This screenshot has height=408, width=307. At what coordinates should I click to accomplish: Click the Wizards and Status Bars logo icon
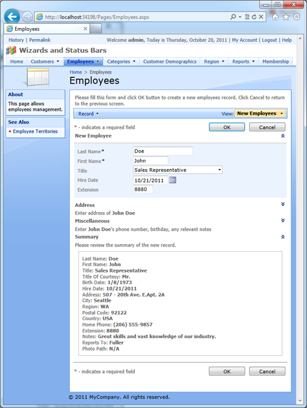(x=11, y=50)
